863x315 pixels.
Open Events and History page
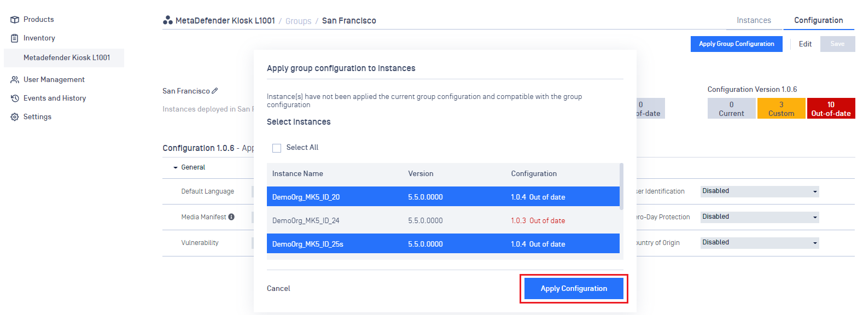tap(55, 98)
